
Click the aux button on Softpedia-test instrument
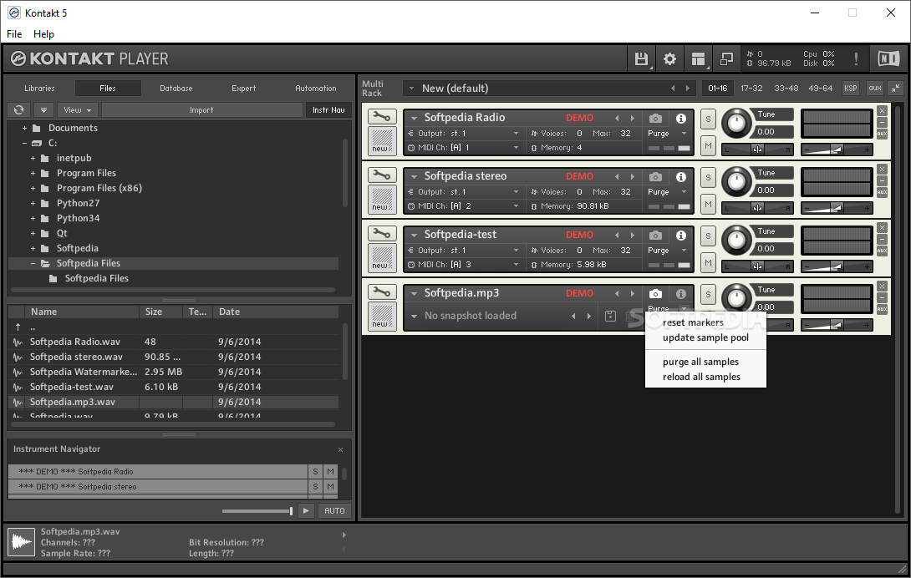click(x=882, y=251)
